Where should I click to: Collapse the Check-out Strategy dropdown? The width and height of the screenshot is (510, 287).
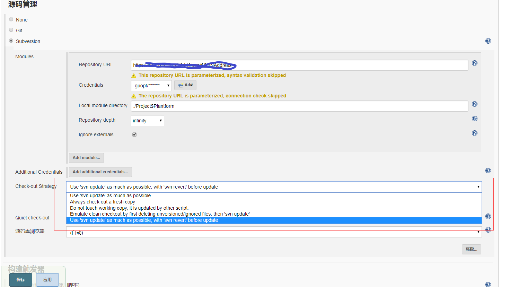tap(274, 187)
